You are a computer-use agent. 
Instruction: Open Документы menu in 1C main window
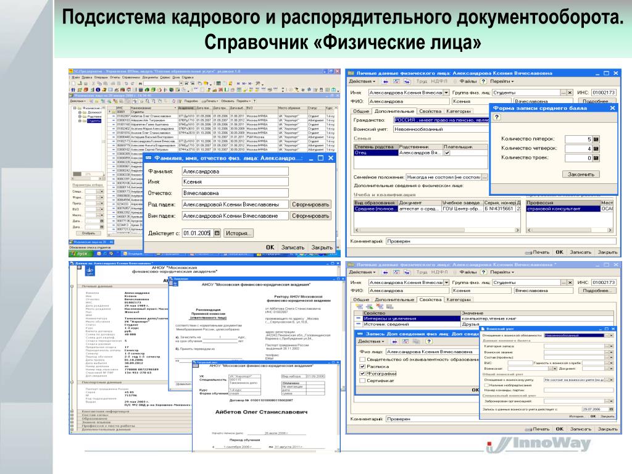pos(150,77)
